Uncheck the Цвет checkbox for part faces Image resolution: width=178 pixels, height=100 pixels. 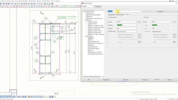109,25
